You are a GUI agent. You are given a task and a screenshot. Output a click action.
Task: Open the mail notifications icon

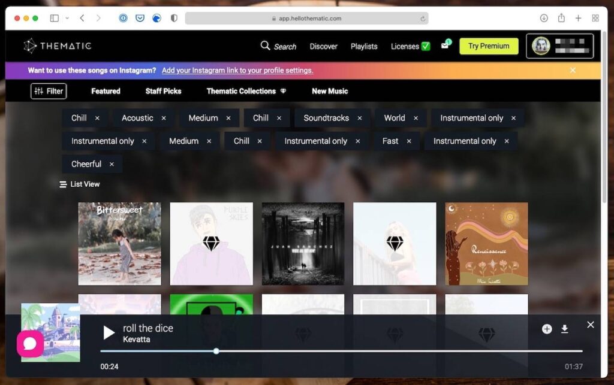pyautogui.click(x=445, y=46)
